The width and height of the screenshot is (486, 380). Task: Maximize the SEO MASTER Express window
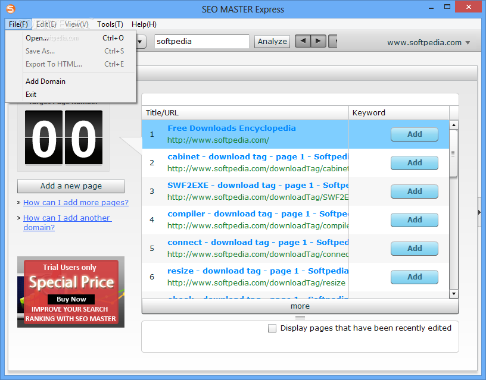pos(447,7)
